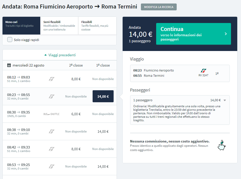Deselect the highlighted 14,00 € fare at 08:23
241x179 pixels.
click(103, 96)
